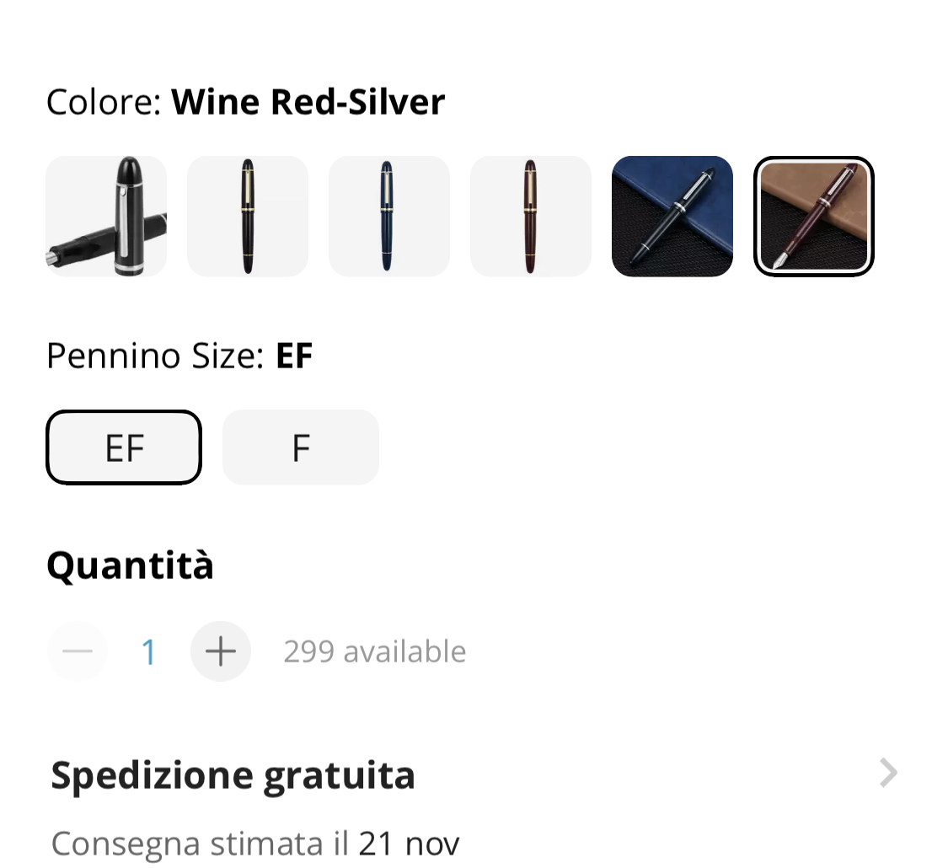This screenshot has width=948, height=868.
Task: Select the black pen with silver cap close-up swatch
Action: [106, 216]
